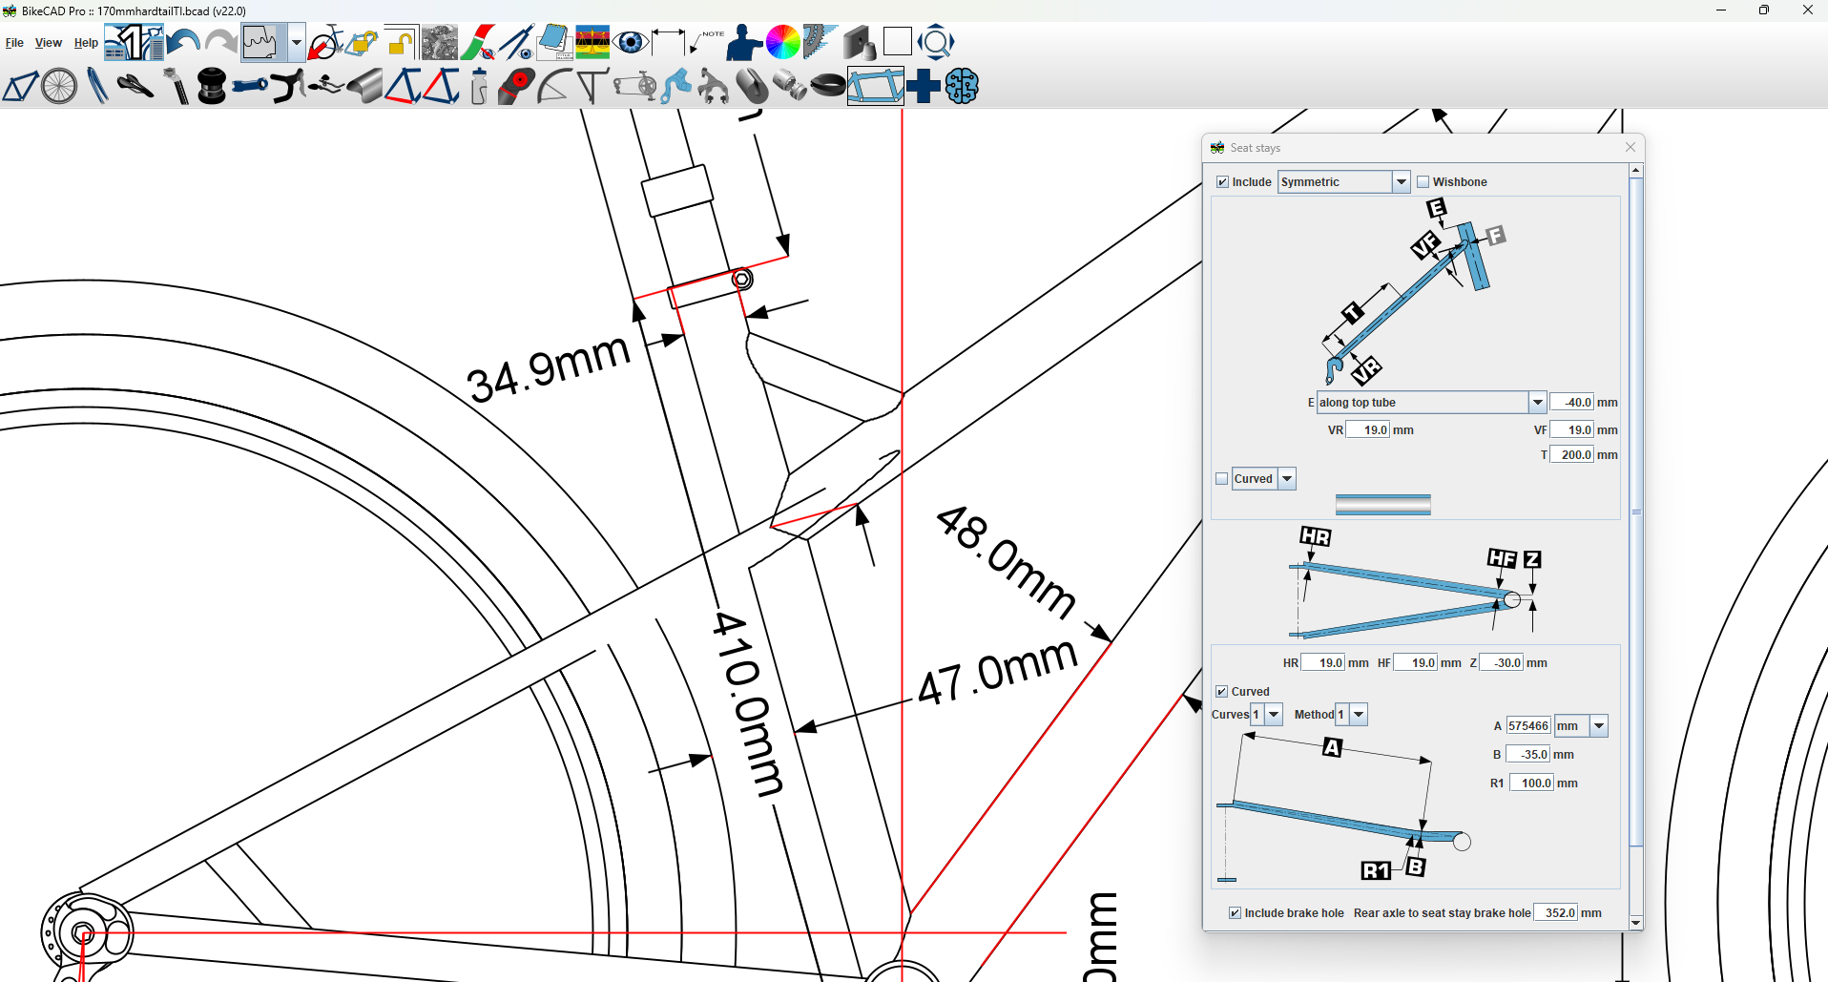
Task: Click the rider silhouette icon
Action: pos(743,43)
